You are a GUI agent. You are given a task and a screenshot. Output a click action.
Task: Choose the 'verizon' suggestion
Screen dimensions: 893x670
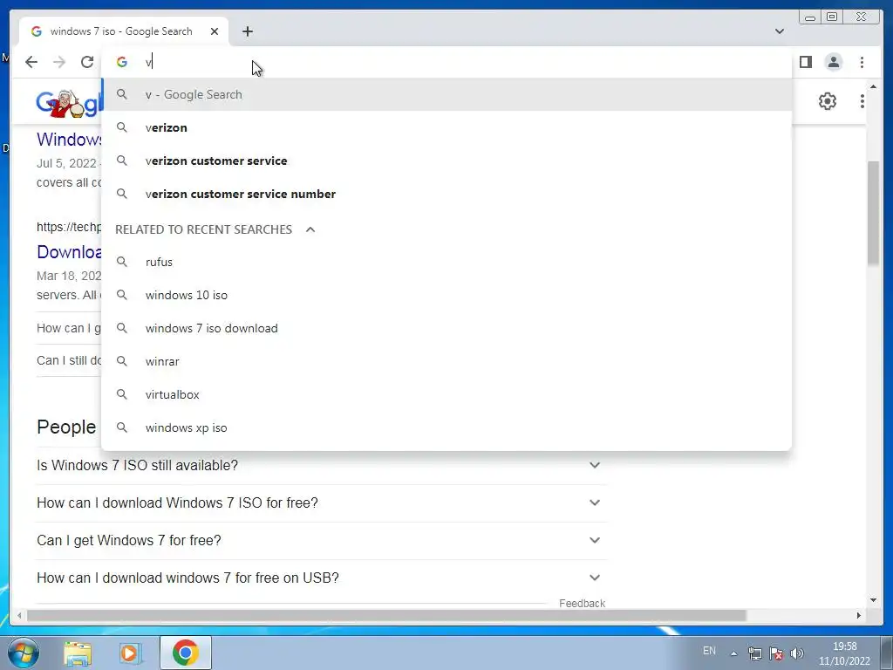point(446,127)
